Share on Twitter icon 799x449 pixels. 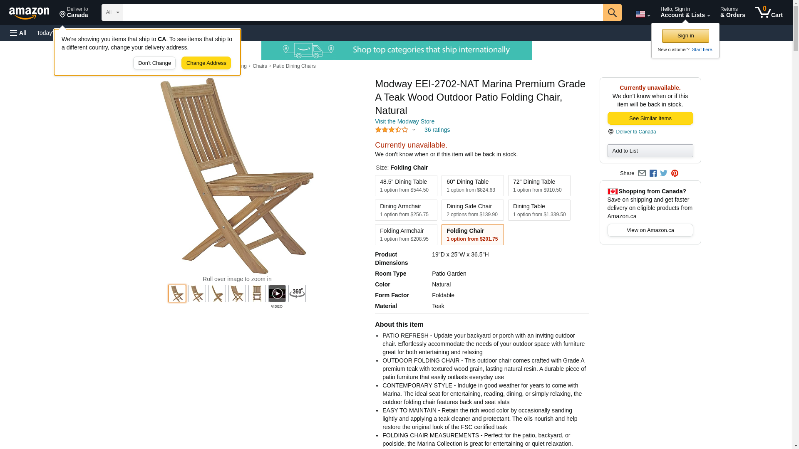tap(663, 173)
